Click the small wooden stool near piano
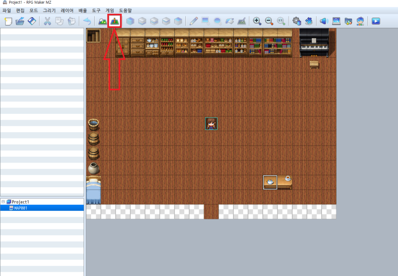 tap(314, 64)
